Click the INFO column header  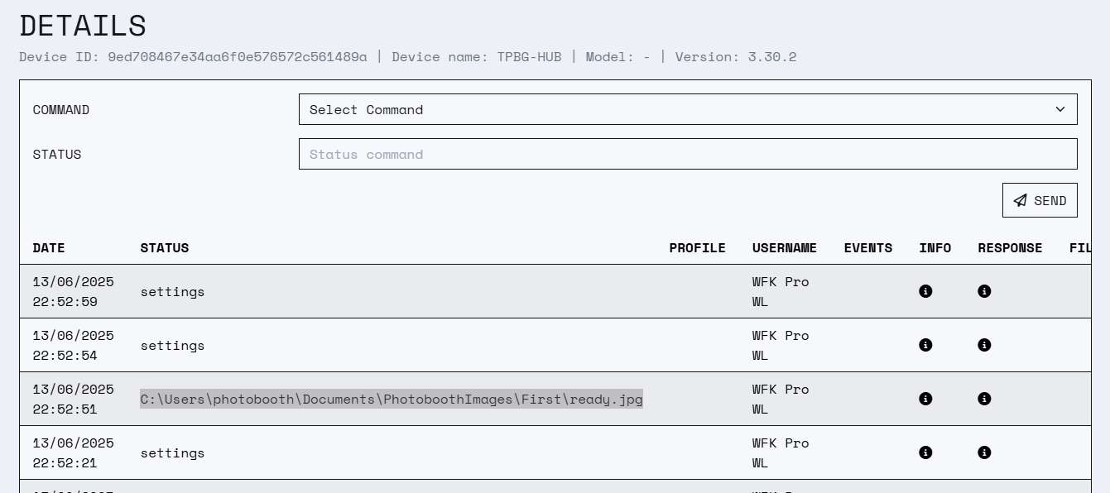click(935, 248)
